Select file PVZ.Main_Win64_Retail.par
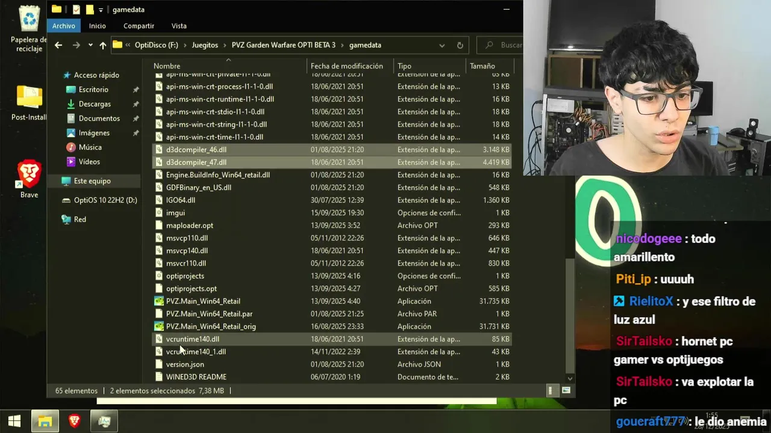 (331, 314)
